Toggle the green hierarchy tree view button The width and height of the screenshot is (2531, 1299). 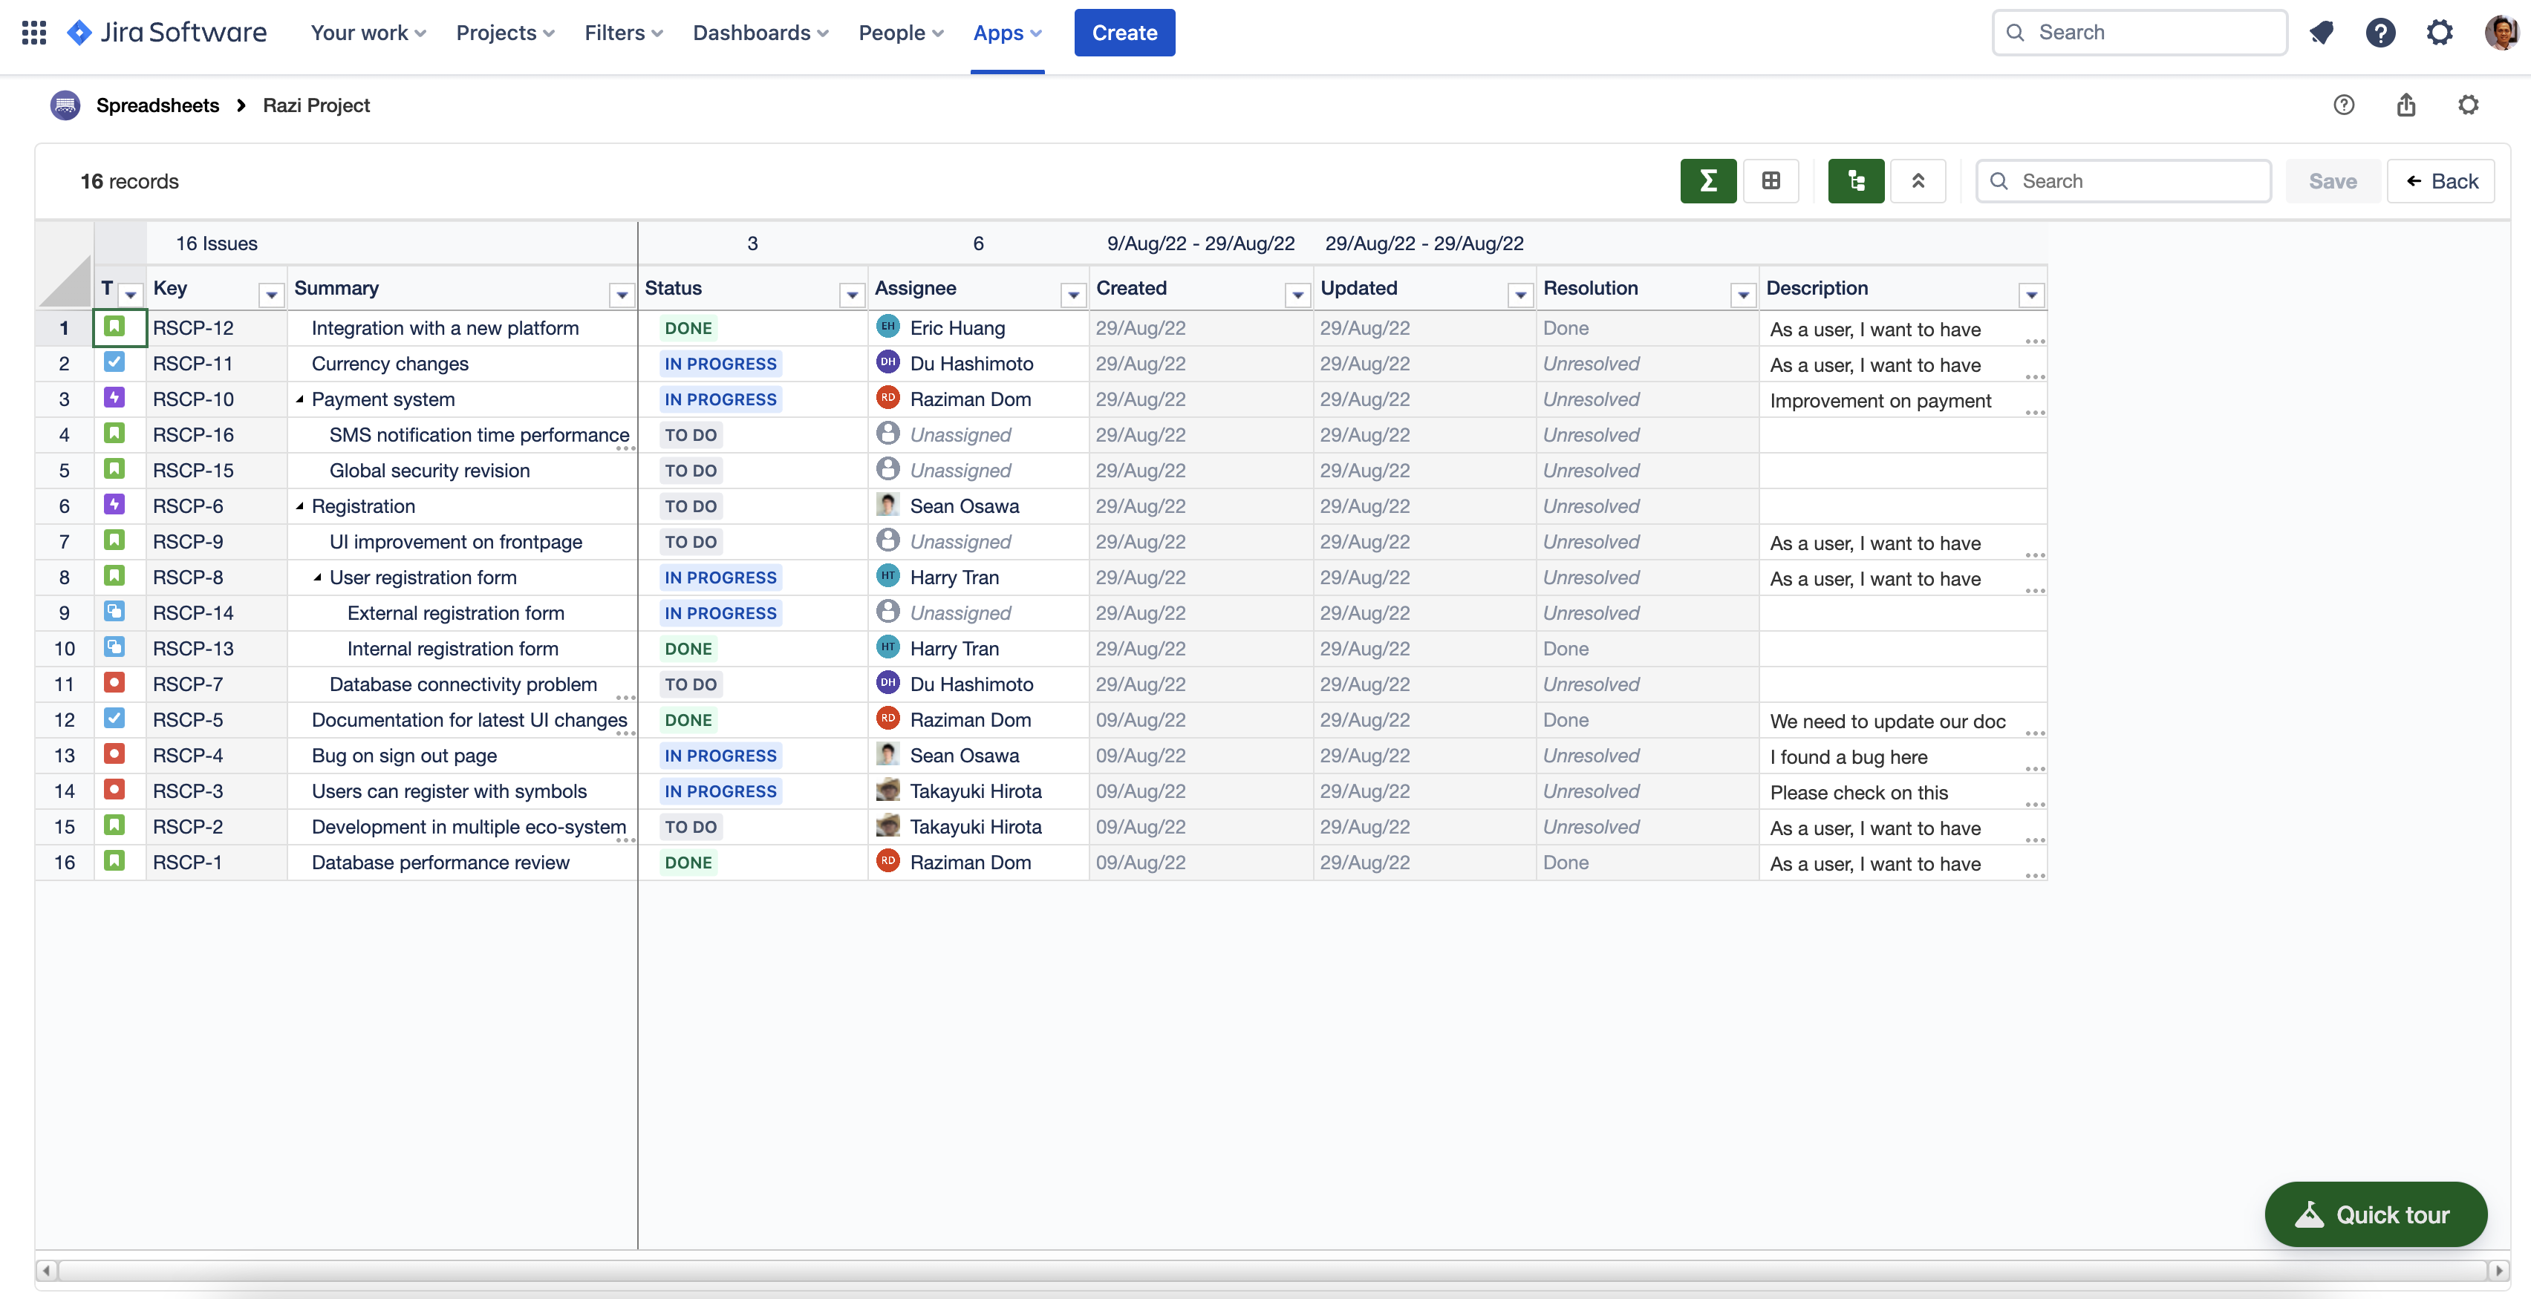click(x=1855, y=180)
